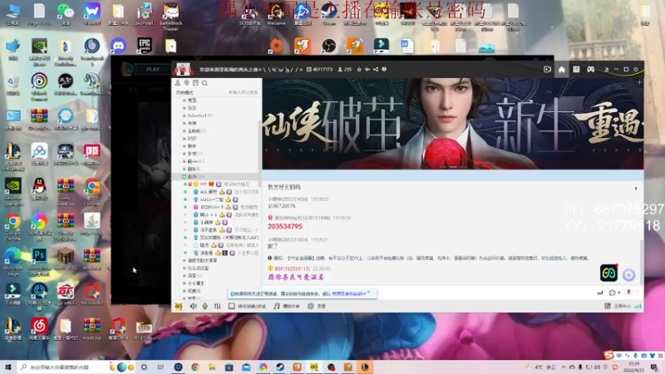Screen dimensions: 665x374
Task: Open the app center grid icon
Action: (608, 306)
